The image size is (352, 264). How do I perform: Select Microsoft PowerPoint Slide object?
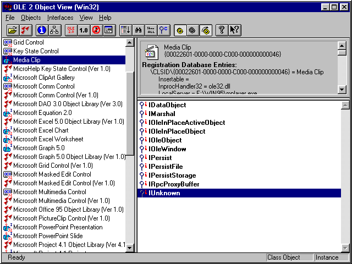(47, 236)
